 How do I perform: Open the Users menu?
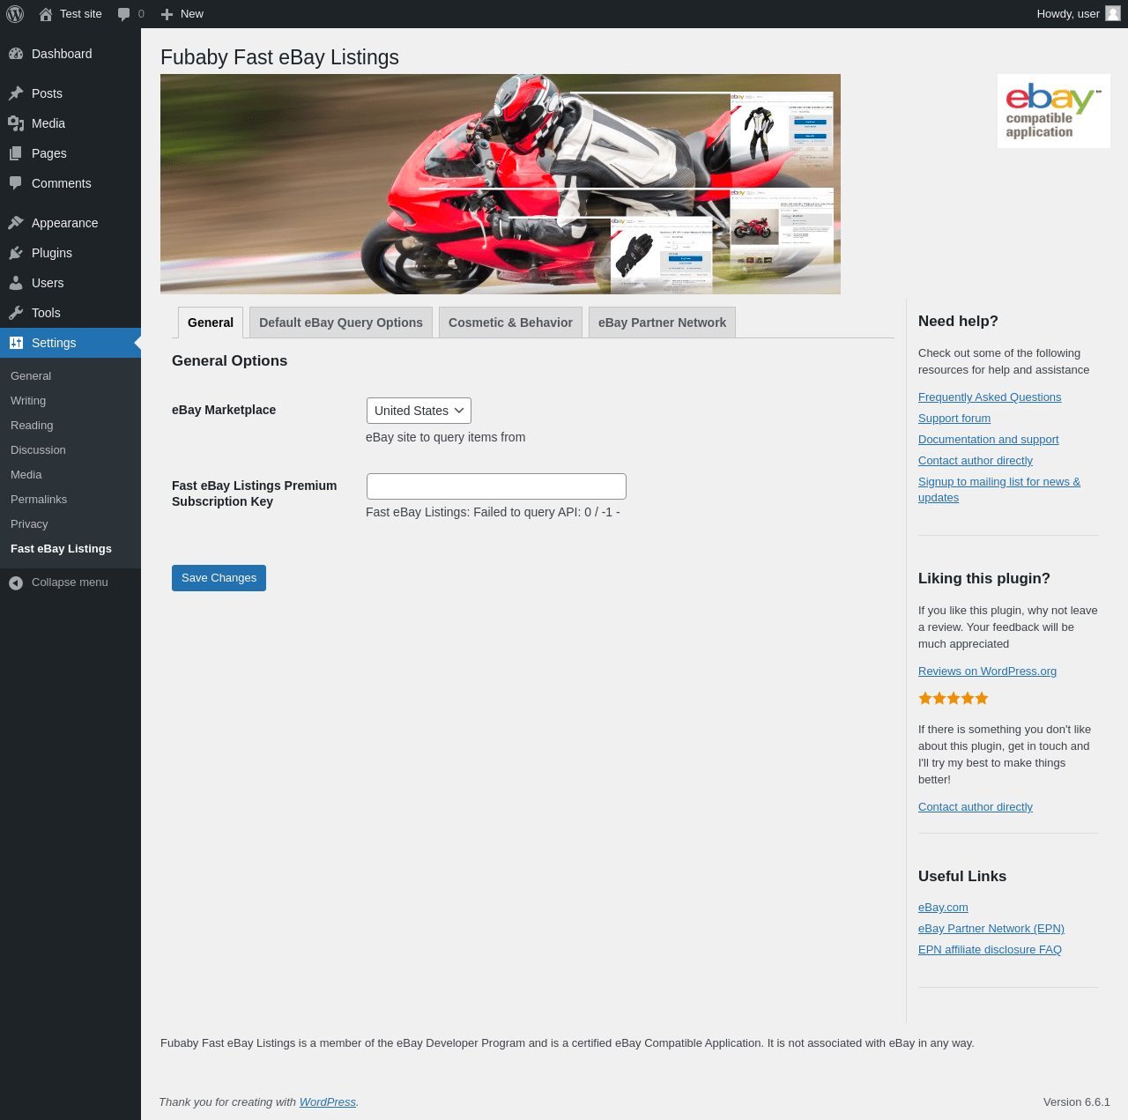70,283
